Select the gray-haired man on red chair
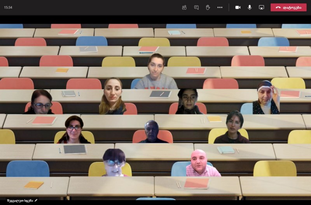 click(152, 132)
